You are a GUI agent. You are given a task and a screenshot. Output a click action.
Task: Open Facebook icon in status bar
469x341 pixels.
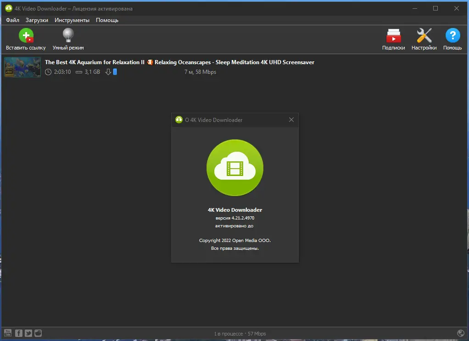18,333
